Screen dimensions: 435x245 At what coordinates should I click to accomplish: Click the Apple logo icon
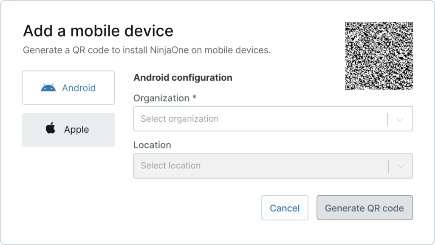pyautogui.click(x=50, y=129)
